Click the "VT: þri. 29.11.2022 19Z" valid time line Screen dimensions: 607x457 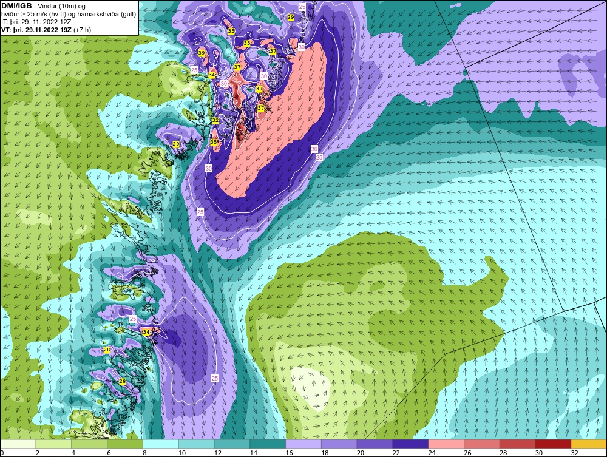36,30
